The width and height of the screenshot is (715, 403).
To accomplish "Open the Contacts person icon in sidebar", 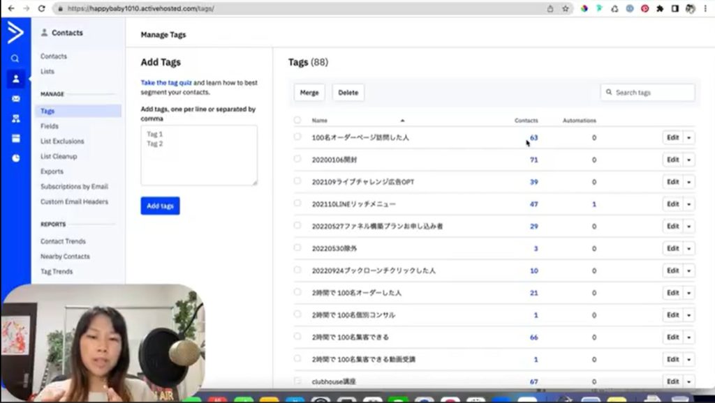I will (15, 79).
